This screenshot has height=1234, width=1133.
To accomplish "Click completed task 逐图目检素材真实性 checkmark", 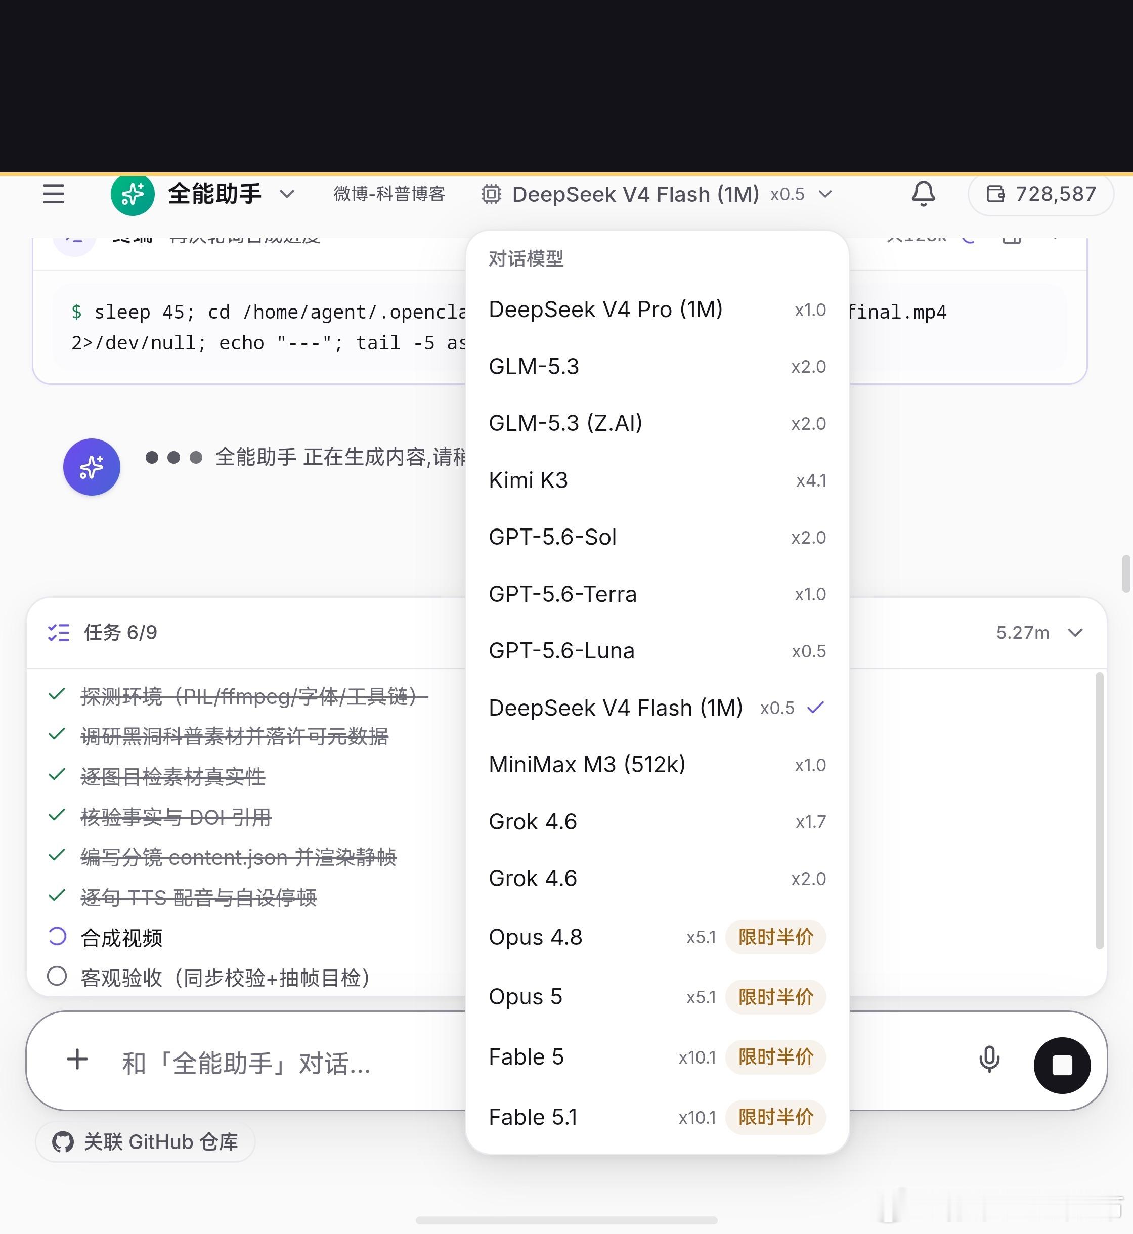I will 57,775.
